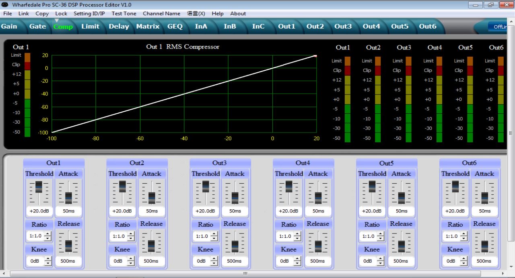Switch to the Limit tab
The width and height of the screenshot is (515, 278).
90,26
